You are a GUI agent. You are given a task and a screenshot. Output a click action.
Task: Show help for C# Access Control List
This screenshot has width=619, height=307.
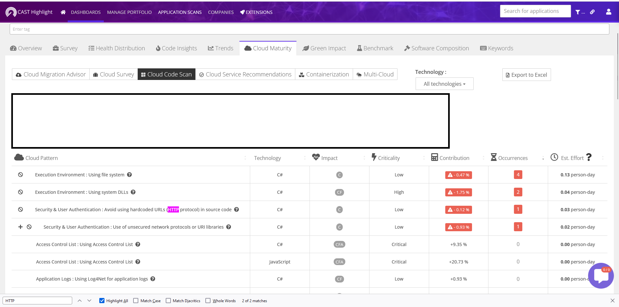click(138, 244)
